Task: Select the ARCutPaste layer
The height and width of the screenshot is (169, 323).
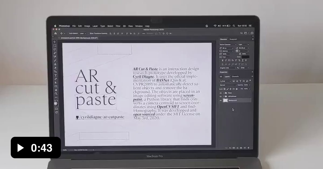Action: pos(232,96)
